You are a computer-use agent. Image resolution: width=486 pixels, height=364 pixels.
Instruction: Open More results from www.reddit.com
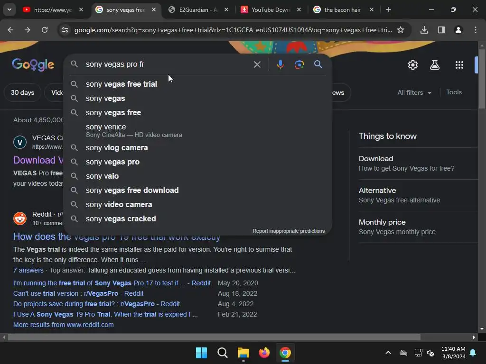click(x=63, y=325)
